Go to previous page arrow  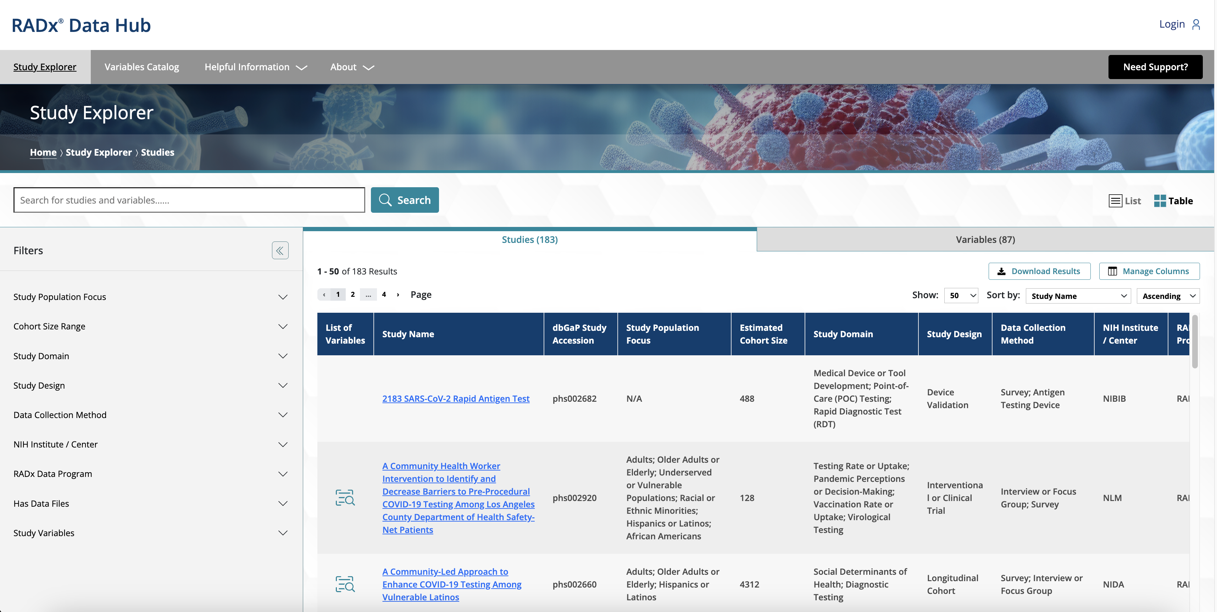[324, 295]
